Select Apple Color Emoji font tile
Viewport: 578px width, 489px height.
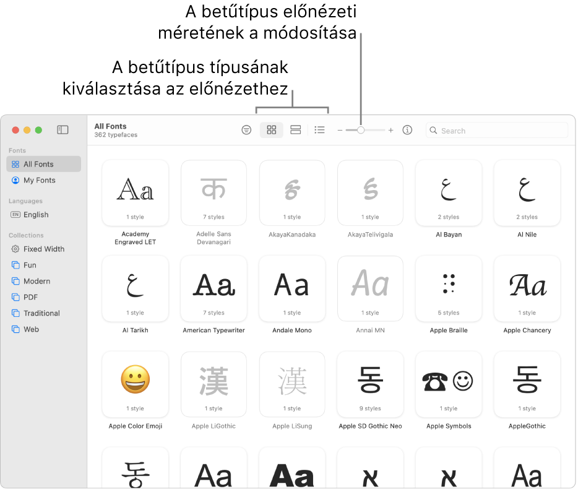tap(136, 384)
